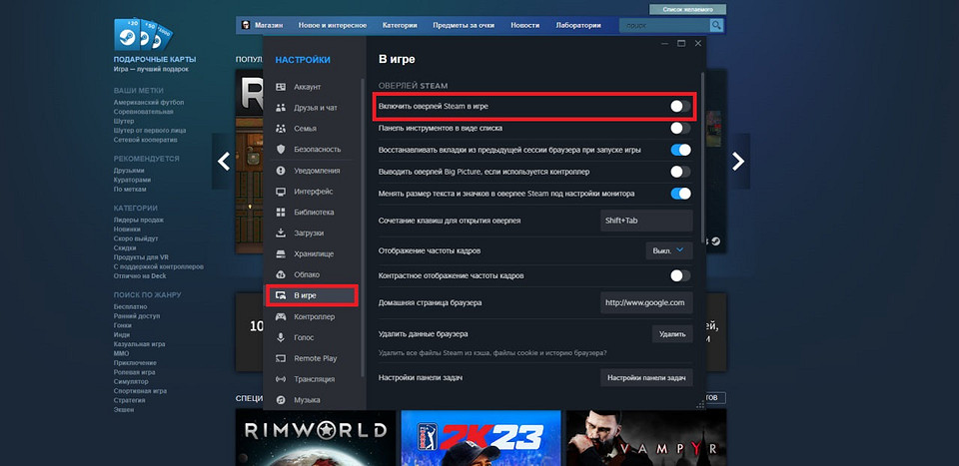Image resolution: width=959 pixels, height=466 pixels.
Task: Click the Friends and chat icon
Action: (x=281, y=108)
